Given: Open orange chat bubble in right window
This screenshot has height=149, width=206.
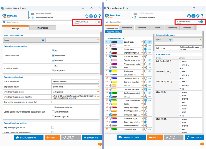Looking at the screenshot, I should 202,144.
